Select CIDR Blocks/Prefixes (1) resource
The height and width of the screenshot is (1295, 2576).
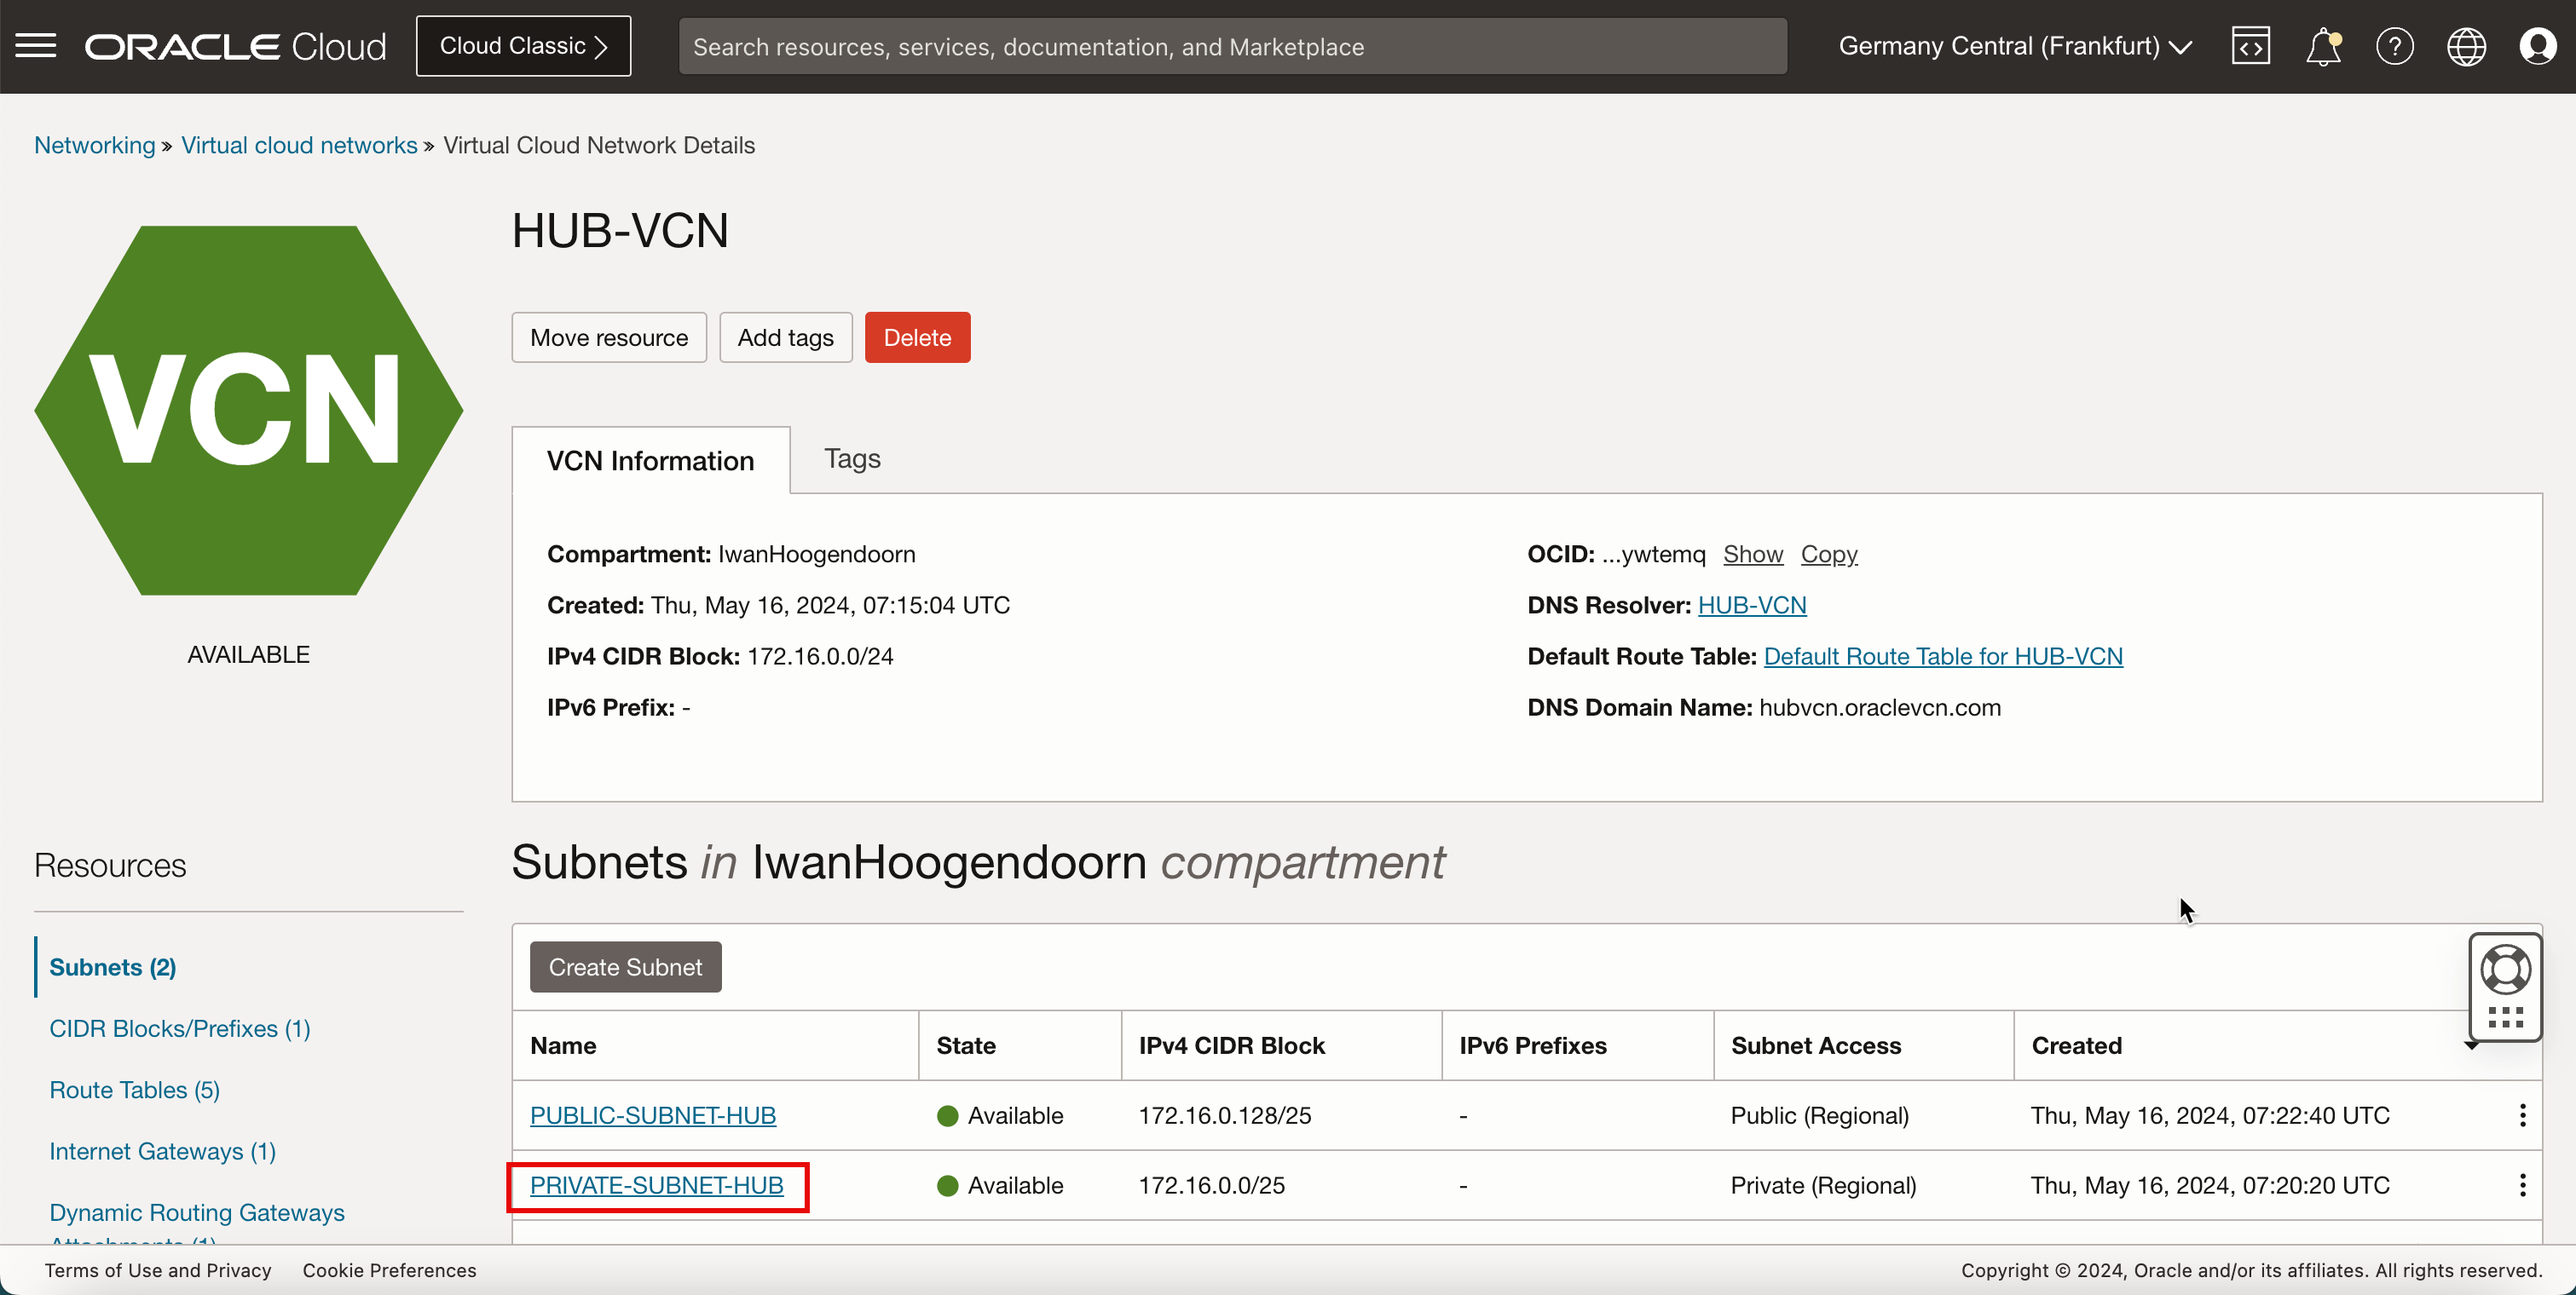[x=180, y=1028]
